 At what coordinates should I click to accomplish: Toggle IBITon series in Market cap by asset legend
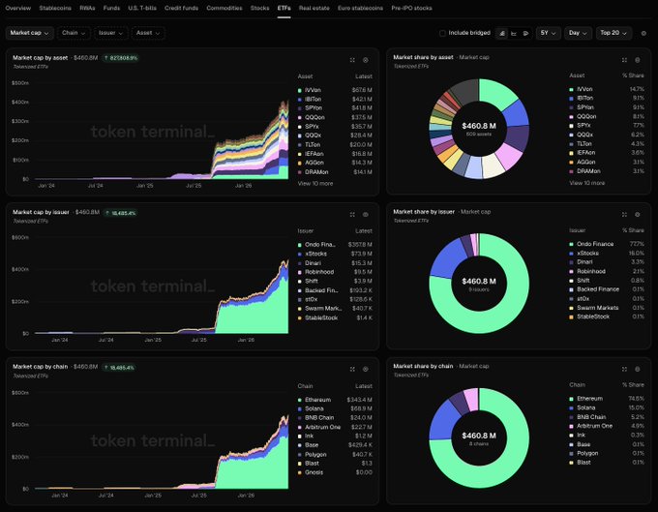pyautogui.click(x=335, y=100)
